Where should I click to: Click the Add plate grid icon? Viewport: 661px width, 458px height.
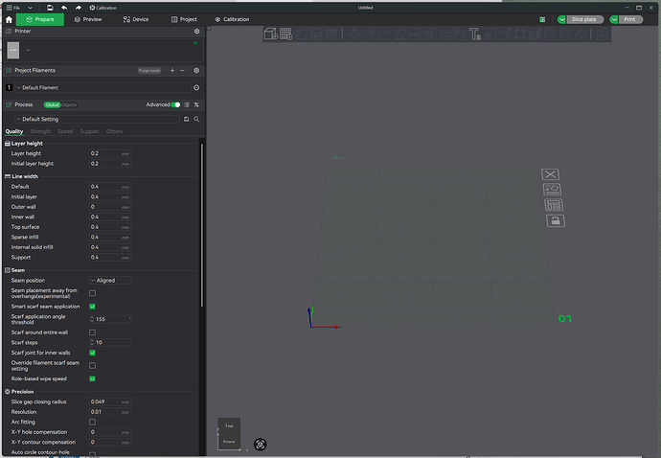pyautogui.click(x=285, y=34)
